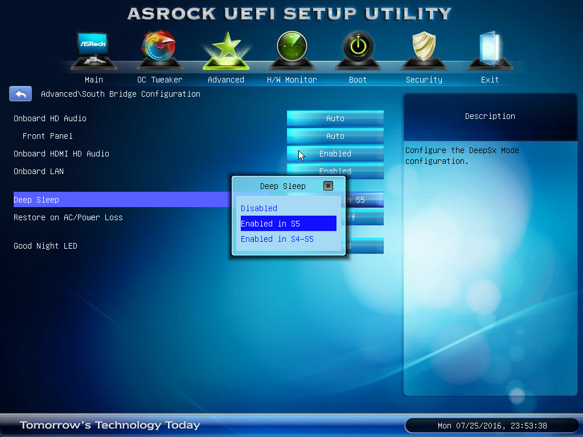Open Good Night LED value dropdown
The image size is (583, 437).
[x=365, y=246]
